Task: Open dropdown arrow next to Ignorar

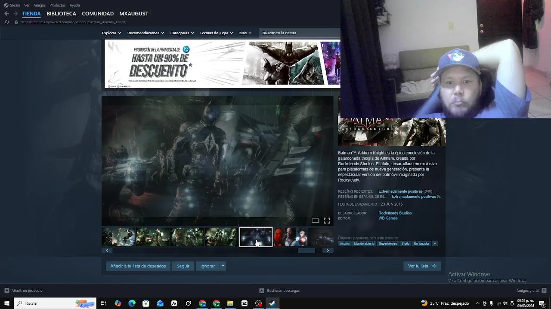Action: pyautogui.click(x=223, y=266)
